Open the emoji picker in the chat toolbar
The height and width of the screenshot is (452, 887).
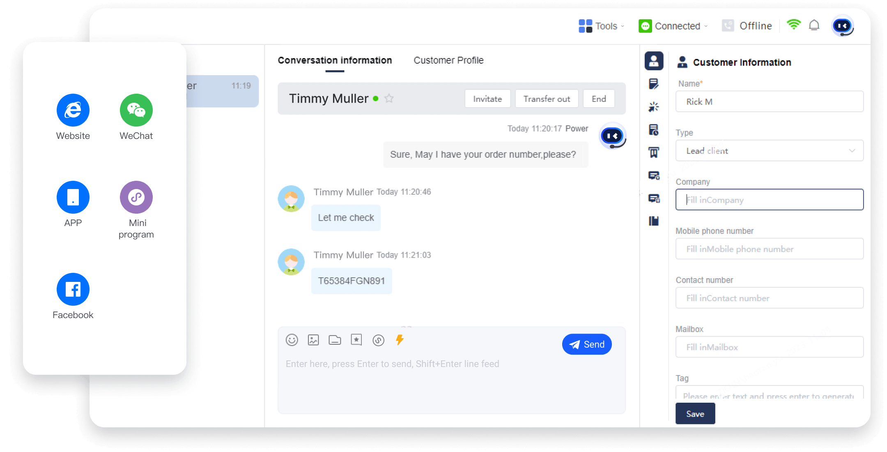(292, 340)
